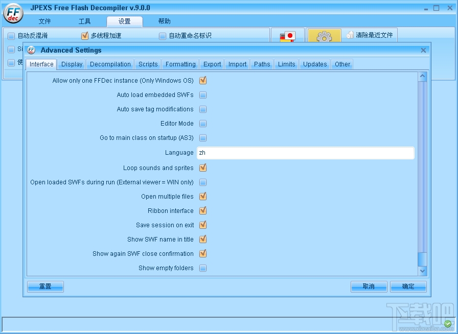
Task: Open the Advanced Settings gear icon in toolbar
Action: (324, 36)
